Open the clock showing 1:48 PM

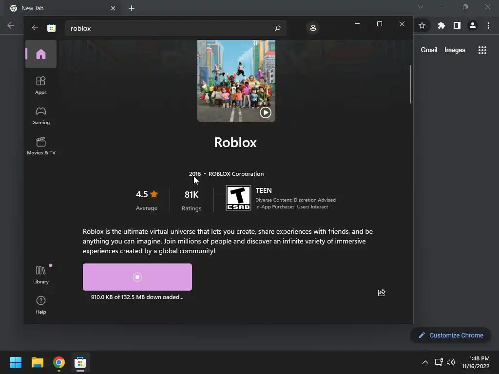[476, 362]
